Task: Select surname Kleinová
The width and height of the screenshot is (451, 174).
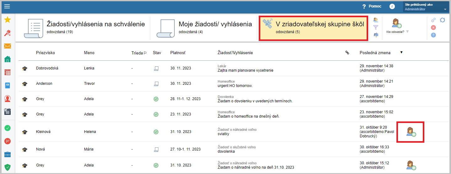Action: pyautogui.click(x=43, y=132)
